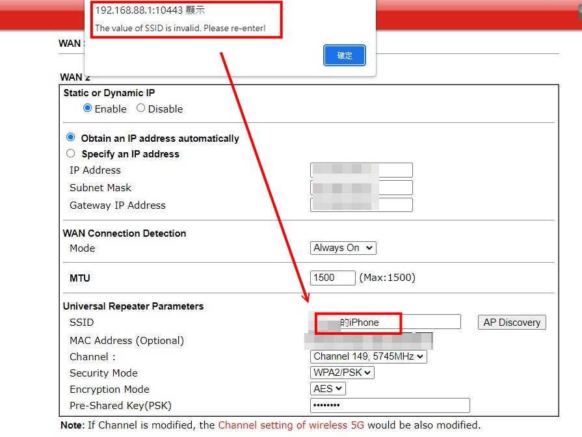Choose Specify an IP address option

click(x=71, y=153)
